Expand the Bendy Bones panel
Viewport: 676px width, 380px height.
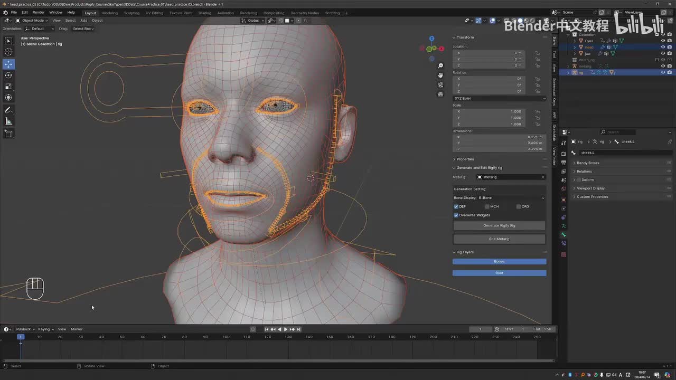tap(587, 163)
